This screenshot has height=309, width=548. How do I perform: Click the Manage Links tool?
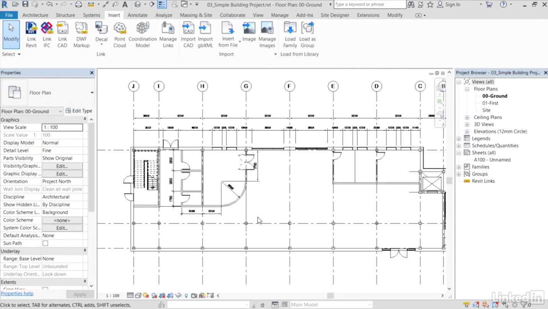[168, 34]
